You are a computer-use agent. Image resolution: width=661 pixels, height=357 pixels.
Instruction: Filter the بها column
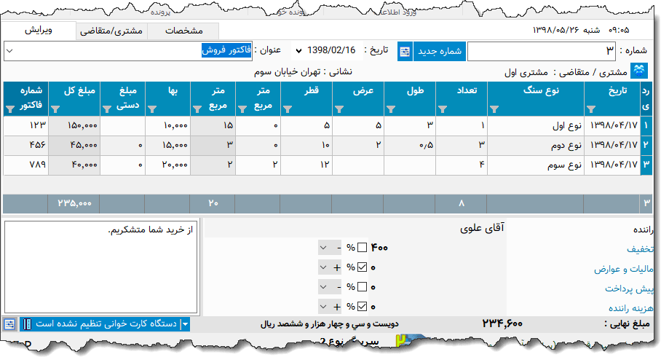point(152,109)
